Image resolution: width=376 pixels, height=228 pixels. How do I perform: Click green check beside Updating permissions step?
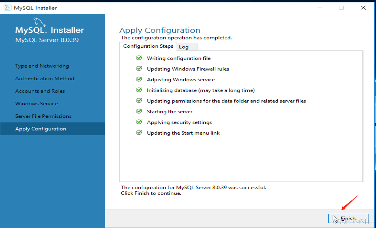[x=139, y=101]
